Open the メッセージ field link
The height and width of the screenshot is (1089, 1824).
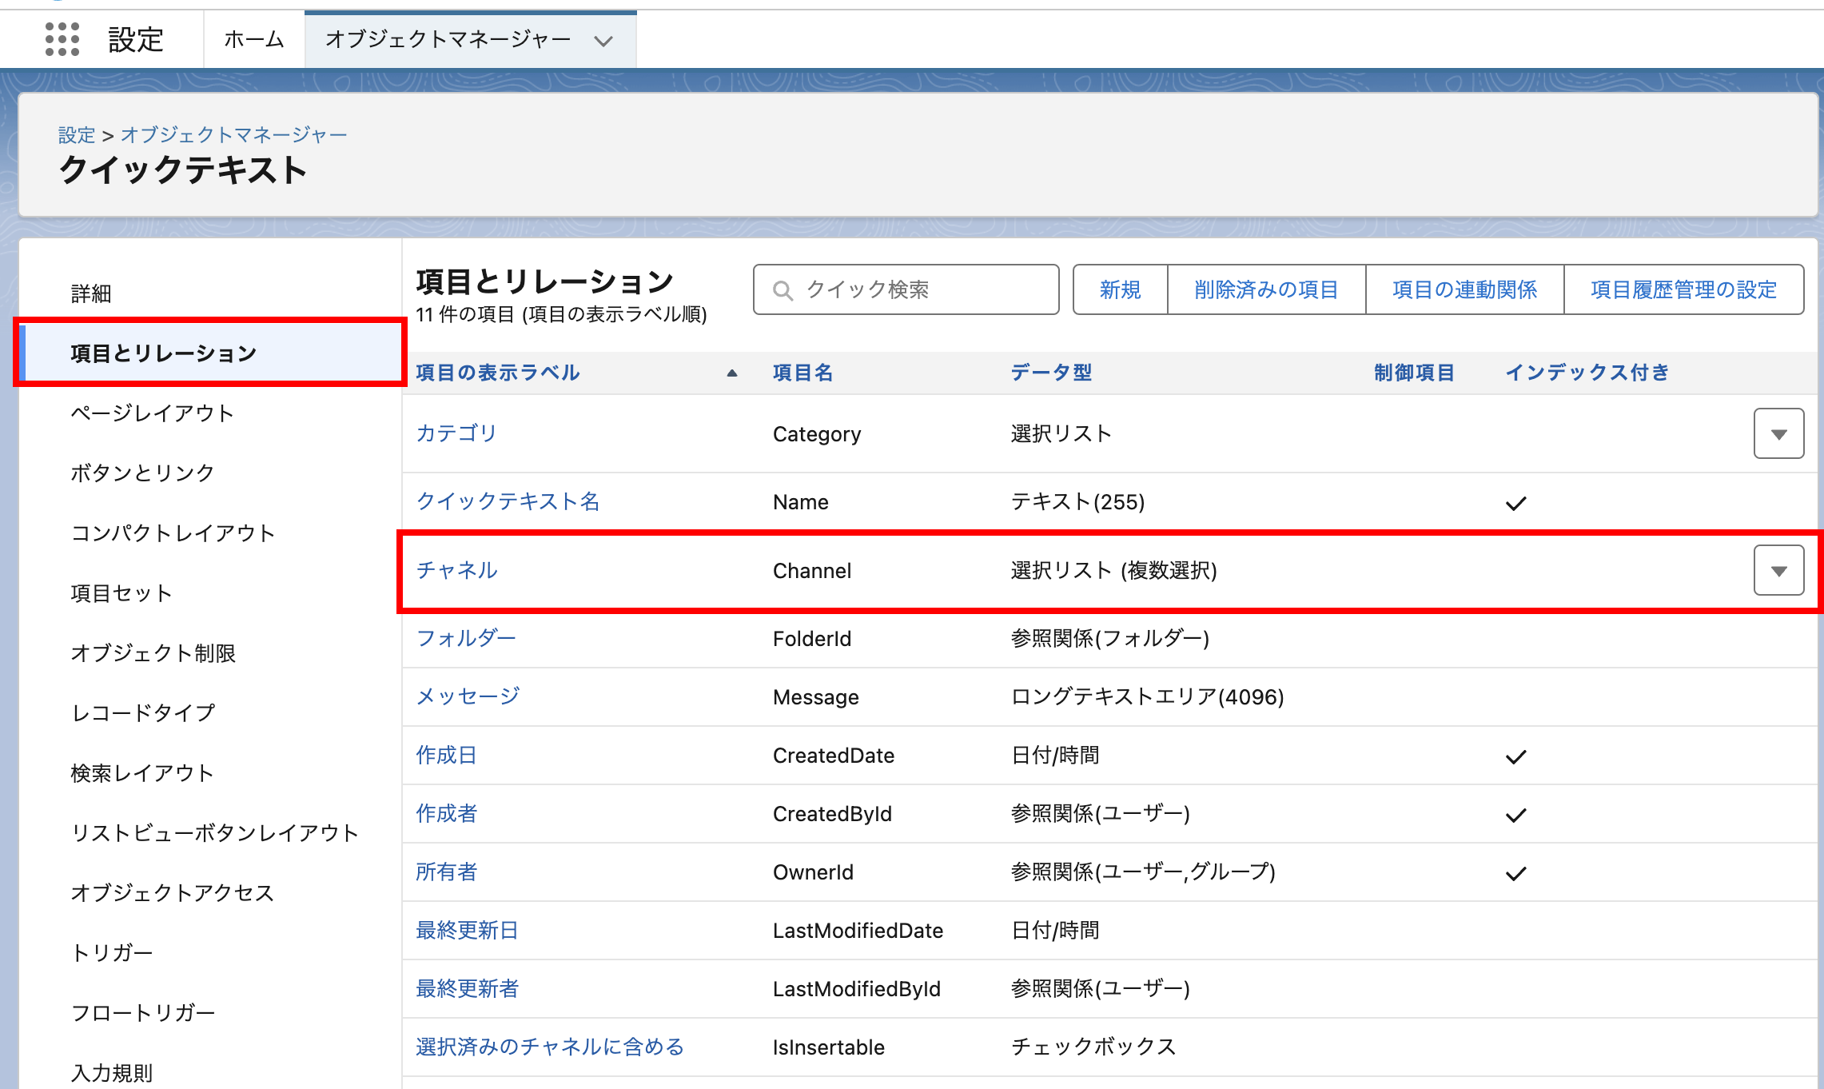[x=468, y=696]
